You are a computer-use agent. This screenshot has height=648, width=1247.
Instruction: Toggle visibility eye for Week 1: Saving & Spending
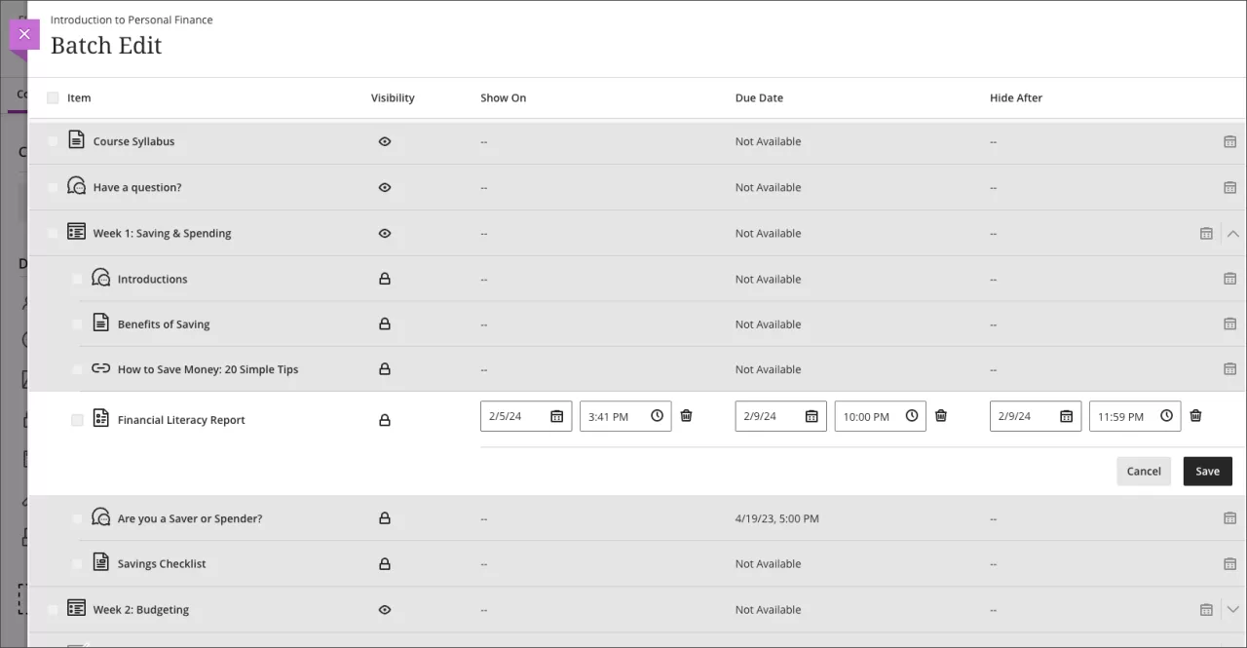(384, 233)
